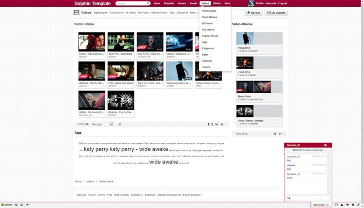
Task: Open the Profile link in header
Action: (x=259, y=4)
